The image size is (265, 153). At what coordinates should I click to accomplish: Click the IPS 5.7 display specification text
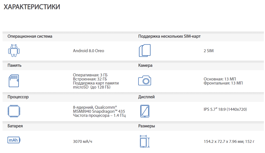(x=225, y=109)
